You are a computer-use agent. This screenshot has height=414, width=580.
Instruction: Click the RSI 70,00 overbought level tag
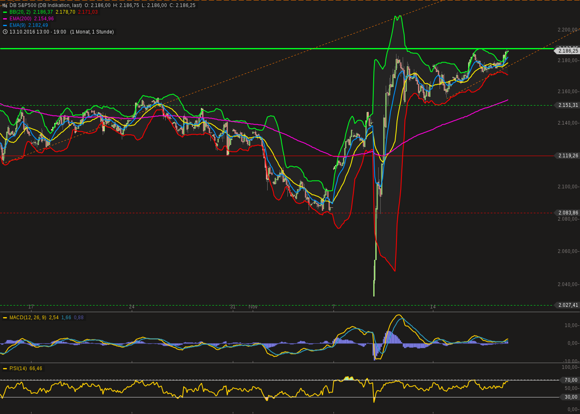570,380
